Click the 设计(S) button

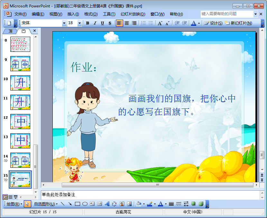click(213, 23)
